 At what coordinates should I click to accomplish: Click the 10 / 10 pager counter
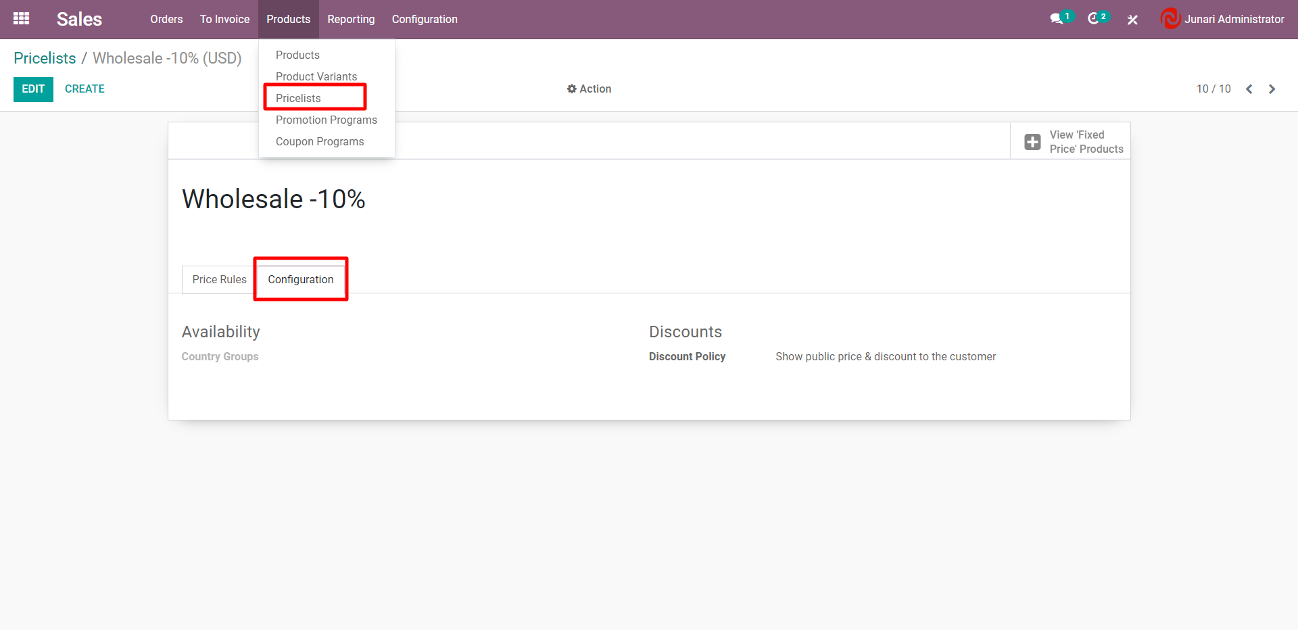coord(1213,89)
